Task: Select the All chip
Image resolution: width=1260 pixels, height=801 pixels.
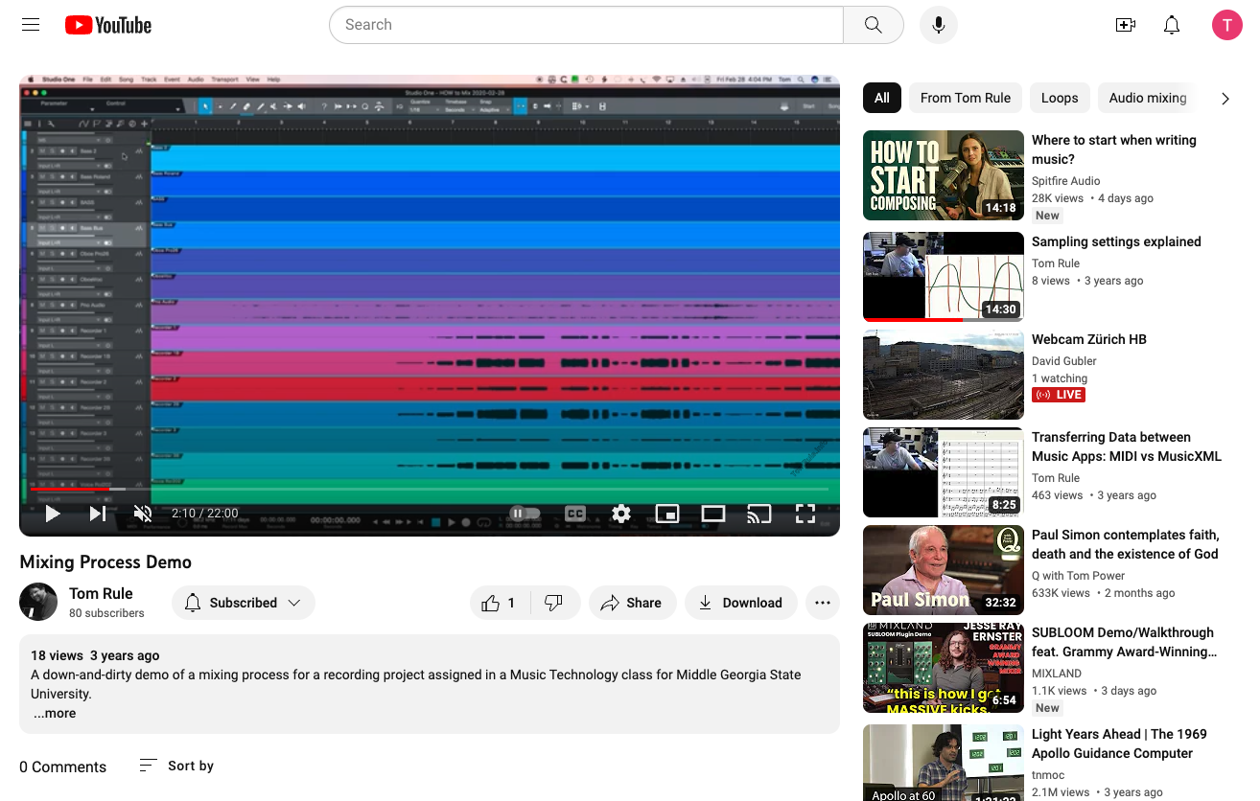Action: point(882,98)
